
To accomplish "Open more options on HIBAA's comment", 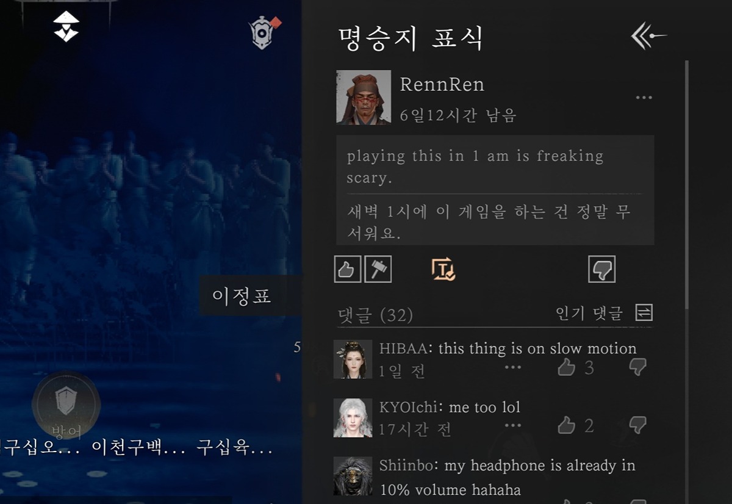I will (513, 367).
